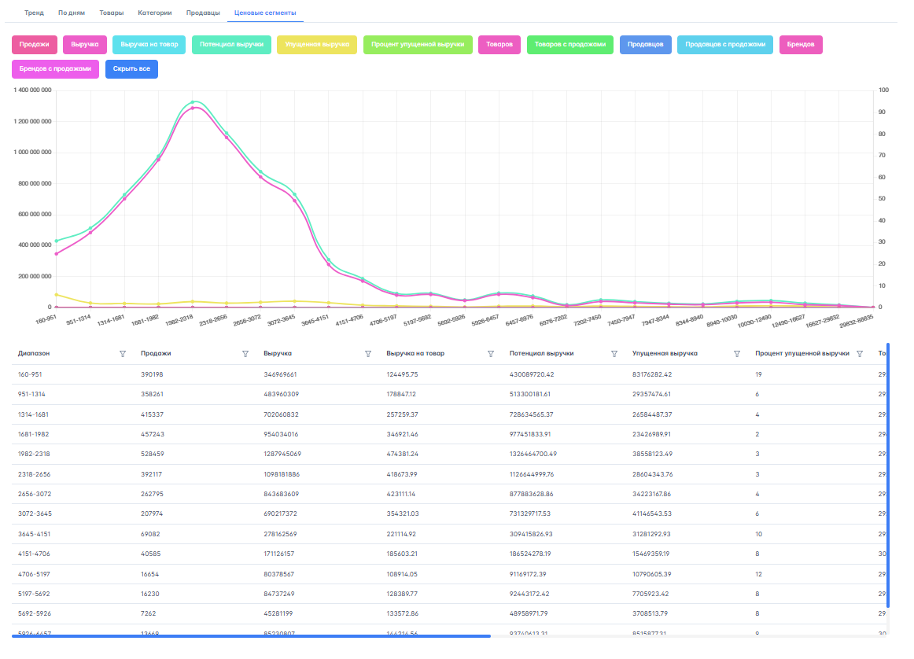The image size is (914, 659).
Task: Toggle Товаров с продажами series
Action: coord(569,45)
